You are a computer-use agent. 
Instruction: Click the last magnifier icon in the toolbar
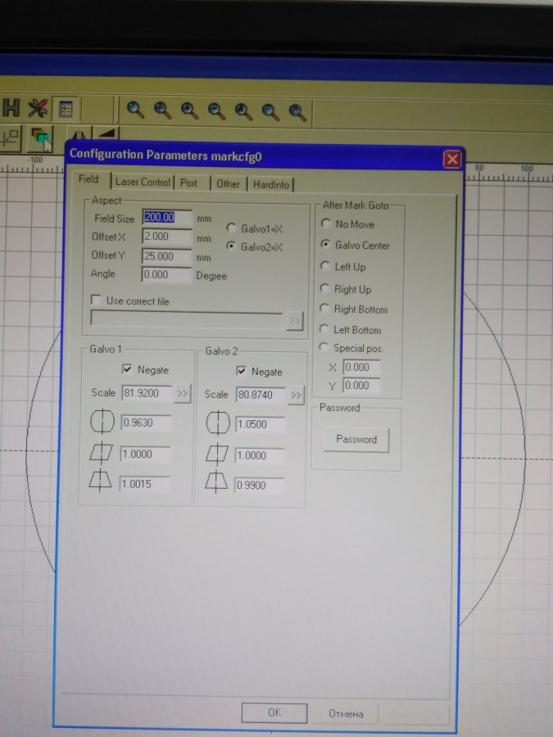tap(297, 111)
